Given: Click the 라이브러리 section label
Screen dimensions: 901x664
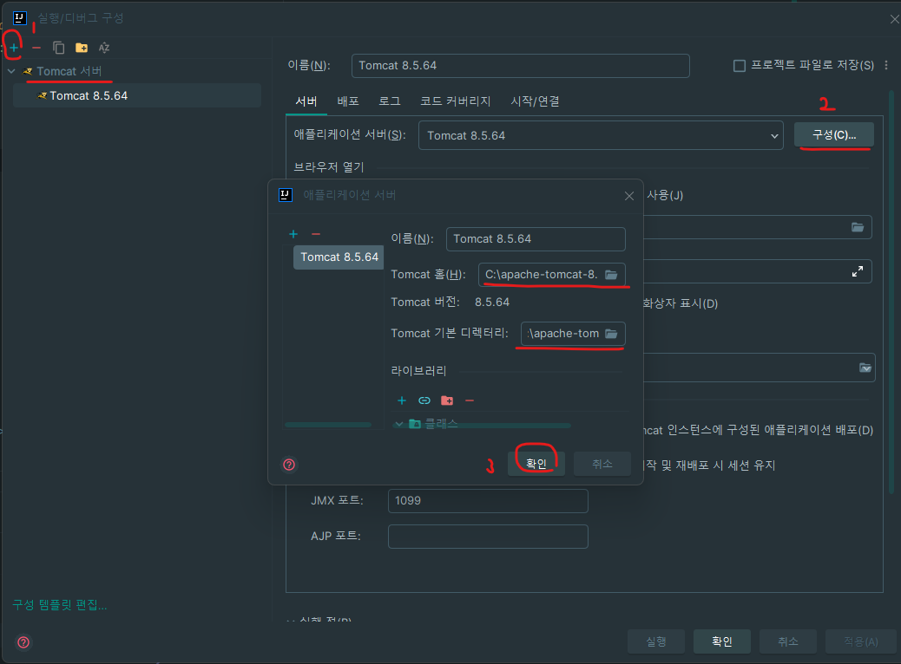Looking at the screenshot, I should point(418,371).
